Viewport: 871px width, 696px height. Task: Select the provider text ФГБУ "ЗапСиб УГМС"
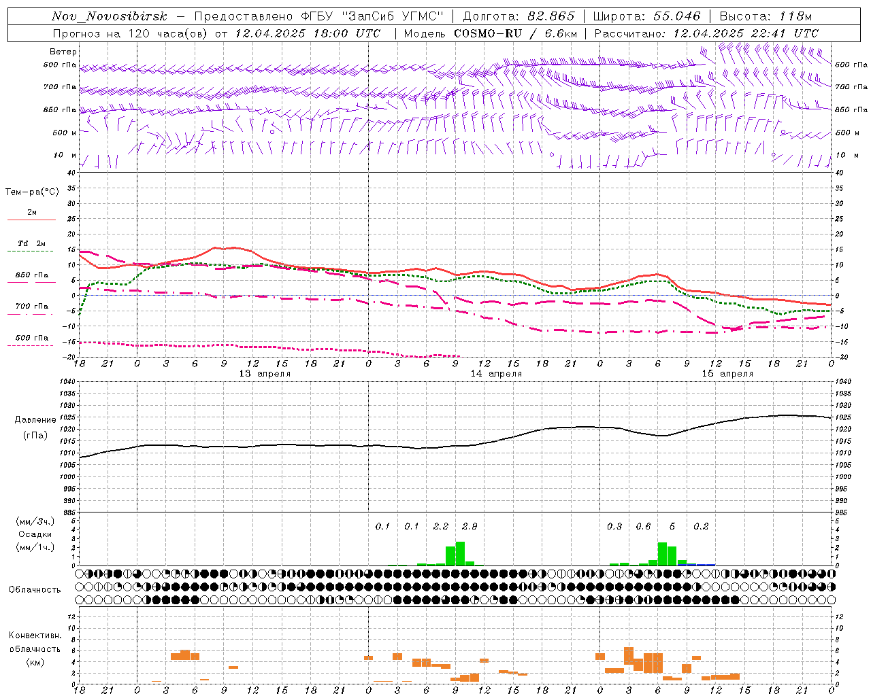coord(372,16)
